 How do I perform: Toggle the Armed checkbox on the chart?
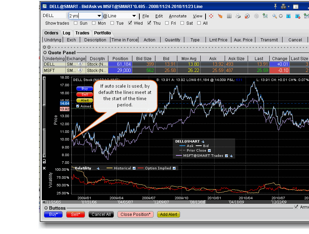pyautogui.click(x=78, y=106)
